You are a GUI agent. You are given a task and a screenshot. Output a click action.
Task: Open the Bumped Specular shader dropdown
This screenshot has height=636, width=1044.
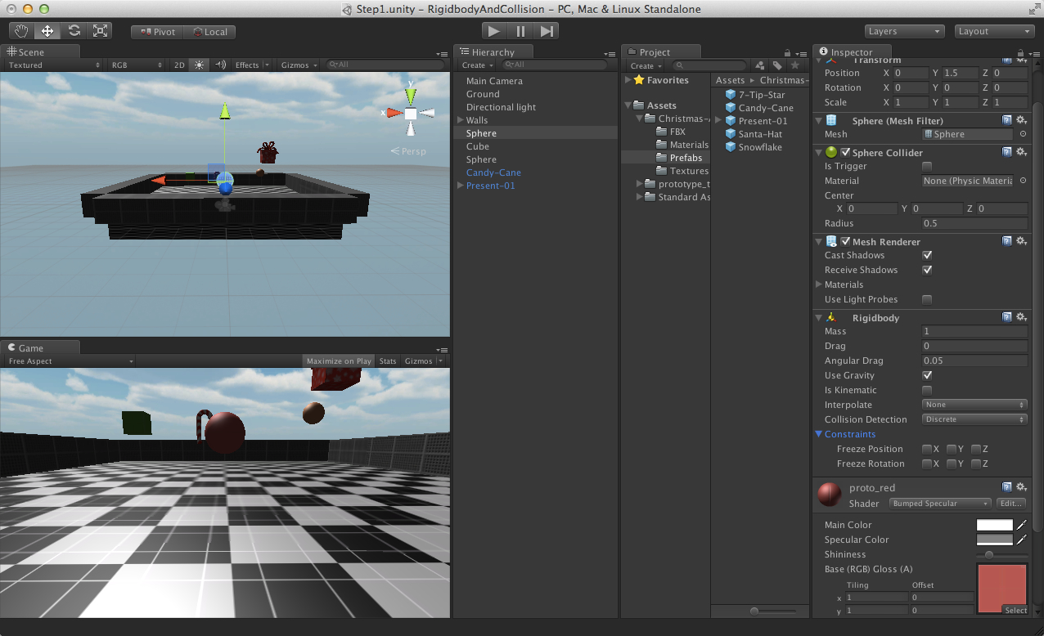point(939,504)
